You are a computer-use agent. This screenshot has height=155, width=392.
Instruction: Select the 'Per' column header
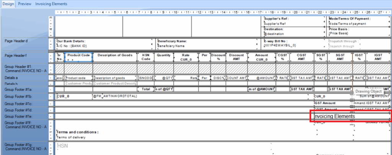pos(204,55)
